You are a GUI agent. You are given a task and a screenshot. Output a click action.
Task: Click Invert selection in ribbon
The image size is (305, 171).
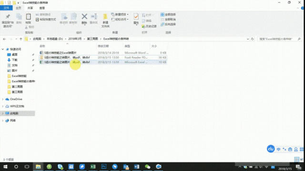(168, 24)
